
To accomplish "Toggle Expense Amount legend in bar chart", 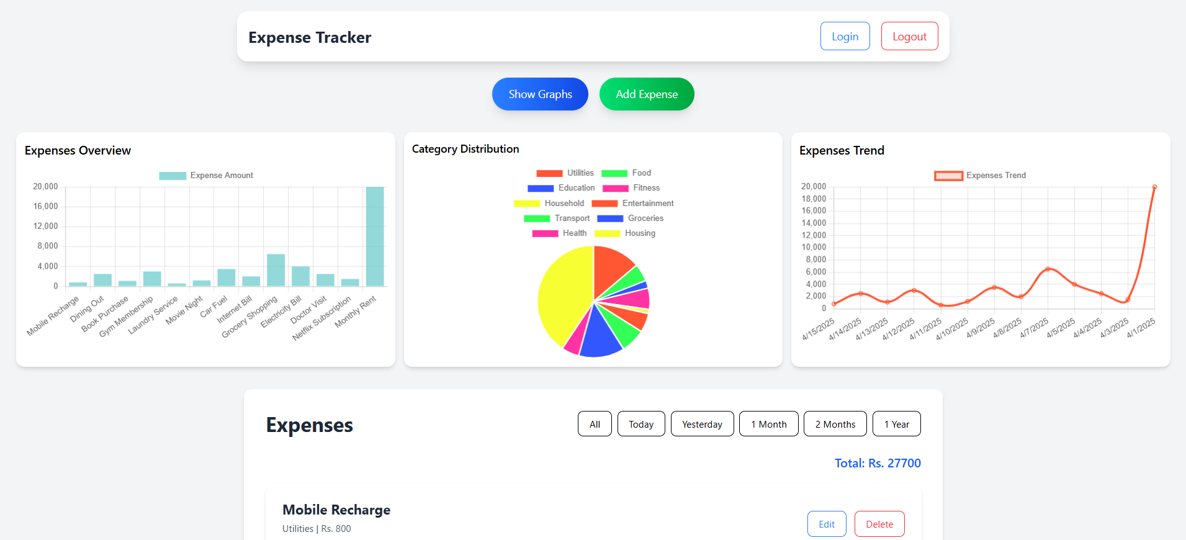I will (x=206, y=176).
